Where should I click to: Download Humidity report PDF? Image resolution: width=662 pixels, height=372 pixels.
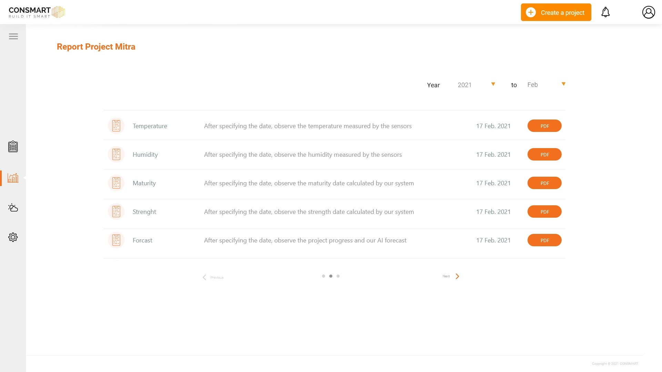544,155
